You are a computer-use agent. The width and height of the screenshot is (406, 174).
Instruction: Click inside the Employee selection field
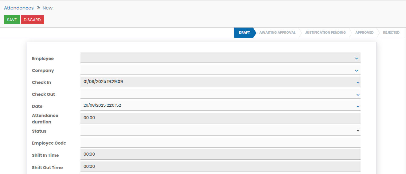(215, 58)
